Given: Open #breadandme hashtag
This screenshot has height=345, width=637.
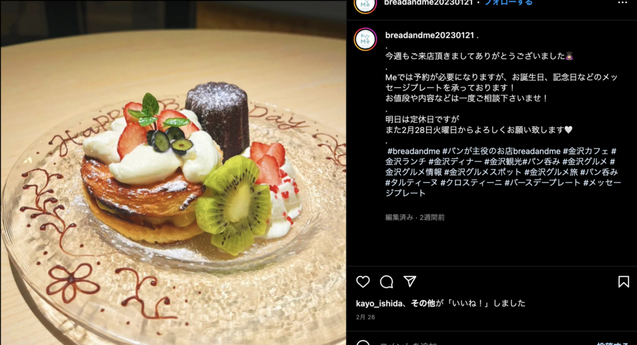Looking at the screenshot, I should (x=414, y=151).
